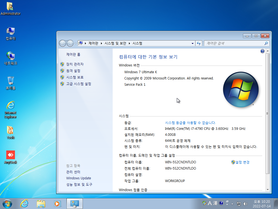Expand the arrow after 제어판 breadcrumb

(x=102, y=43)
